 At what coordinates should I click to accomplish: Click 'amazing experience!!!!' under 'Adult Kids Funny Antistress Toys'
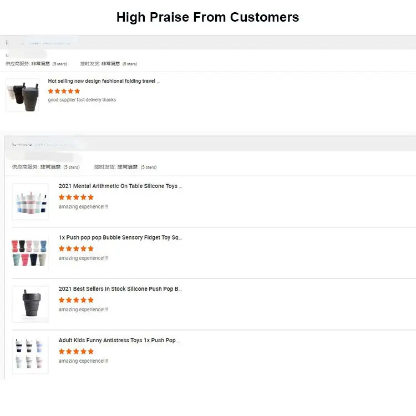84,361
